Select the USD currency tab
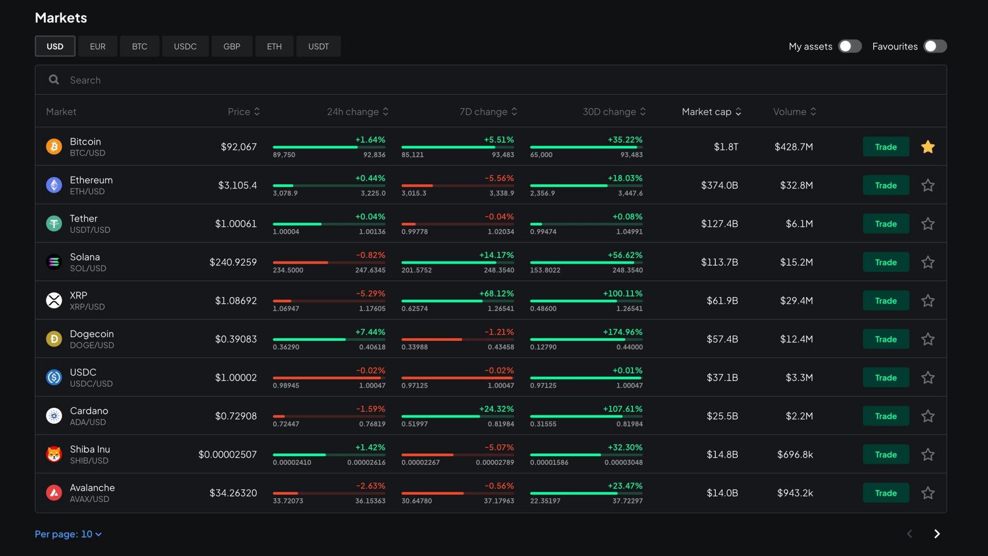The image size is (988, 556). (55, 46)
